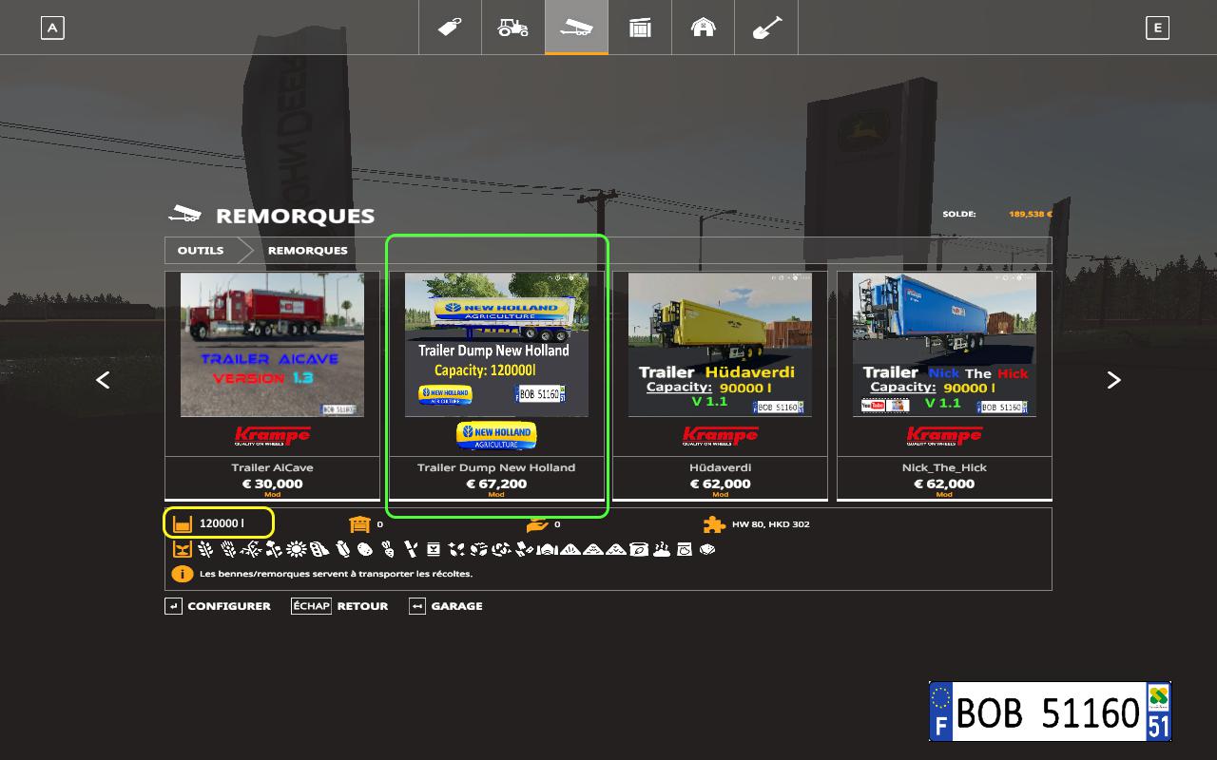
Task: Click the RETOUR button
Action: click(x=361, y=606)
